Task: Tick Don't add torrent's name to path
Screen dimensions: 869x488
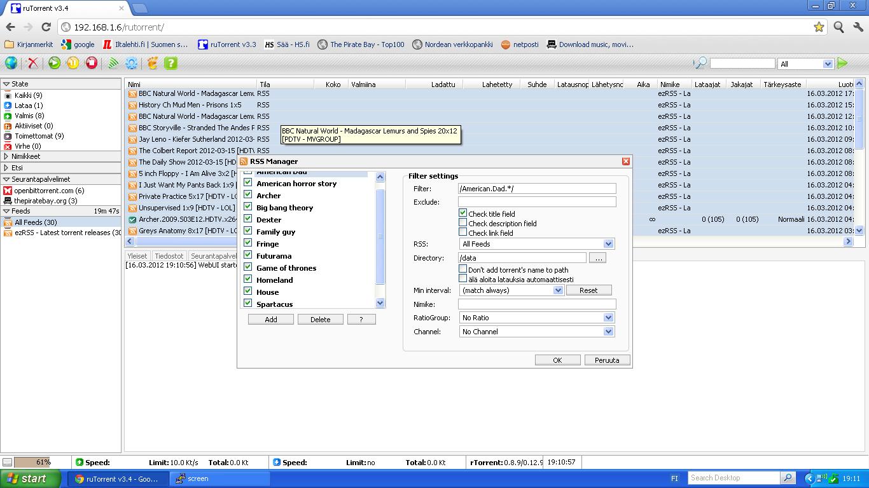Action: point(463,269)
